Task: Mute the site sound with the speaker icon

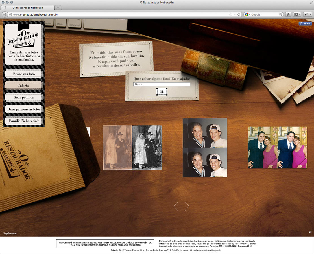Action: tap(310, 232)
